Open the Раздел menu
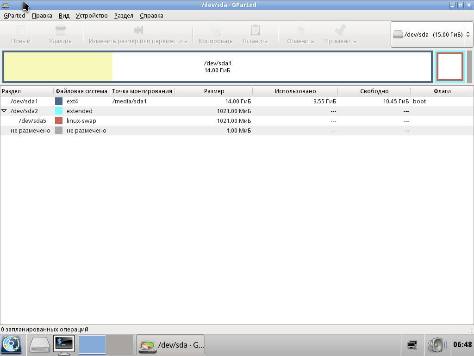 coord(124,15)
